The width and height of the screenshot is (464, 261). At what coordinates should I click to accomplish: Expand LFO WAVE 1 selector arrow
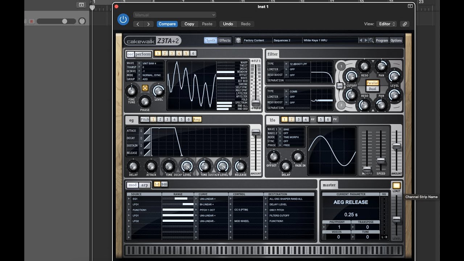pyautogui.click(x=280, y=129)
